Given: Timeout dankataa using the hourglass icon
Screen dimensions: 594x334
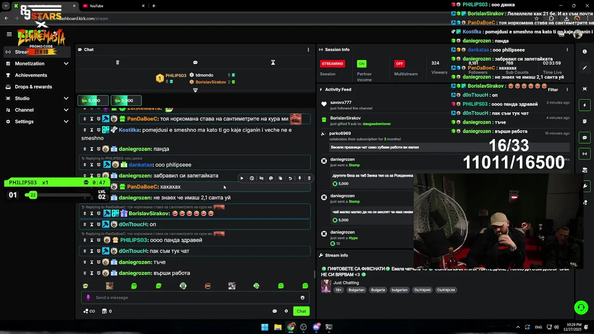Looking at the screenshot, I should pyautogui.click(x=91, y=165).
